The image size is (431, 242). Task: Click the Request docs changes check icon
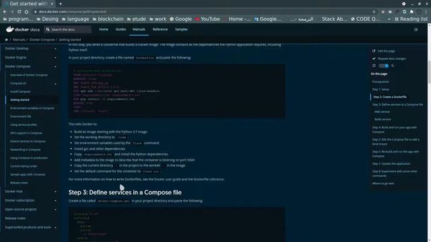click(374, 58)
